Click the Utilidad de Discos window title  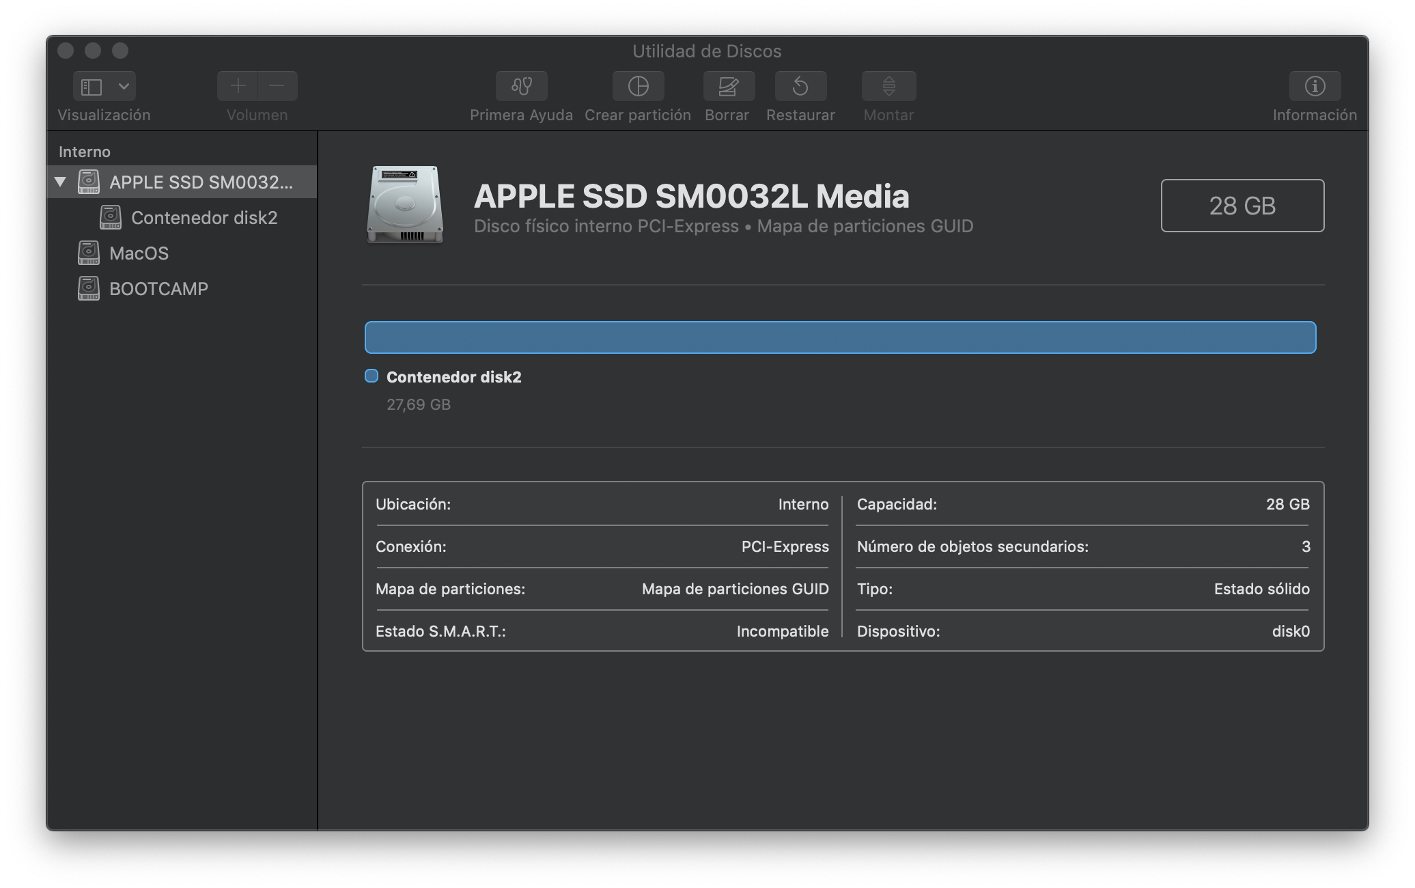(x=707, y=51)
